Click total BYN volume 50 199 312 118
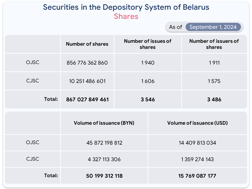Screen dimensions: 252x189 click(104, 176)
